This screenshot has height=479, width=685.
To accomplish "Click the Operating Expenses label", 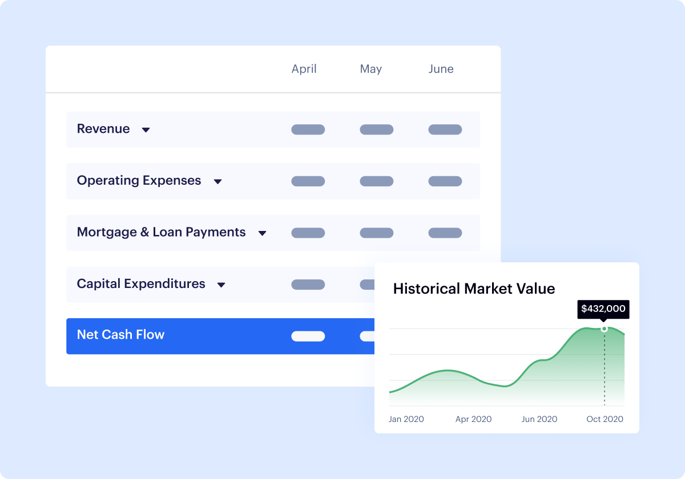I will (x=139, y=181).
